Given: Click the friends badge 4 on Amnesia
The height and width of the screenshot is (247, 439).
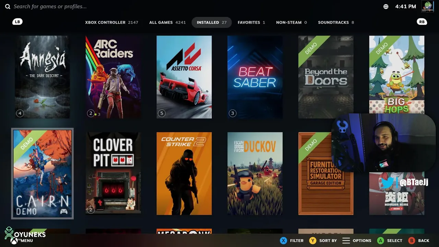Looking at the screenshot, I should [x=20, y=113].
